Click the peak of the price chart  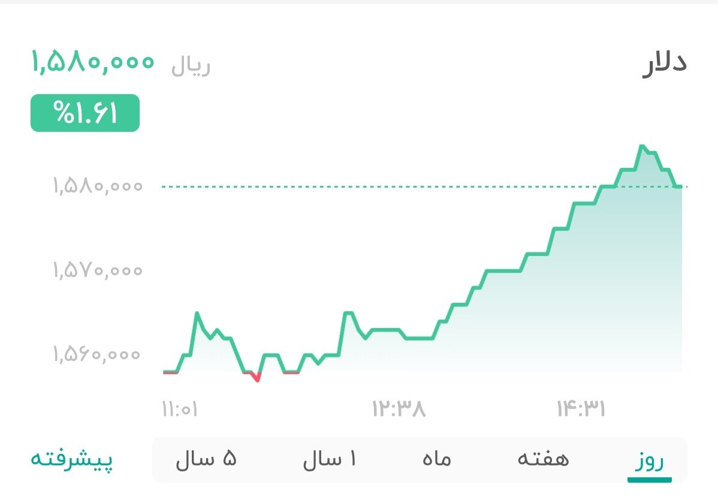click(642, 146)
